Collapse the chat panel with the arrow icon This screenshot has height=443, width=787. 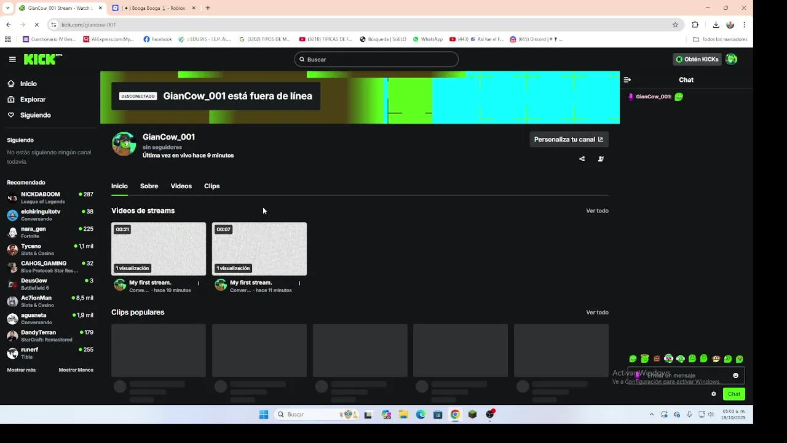point(627,80)
